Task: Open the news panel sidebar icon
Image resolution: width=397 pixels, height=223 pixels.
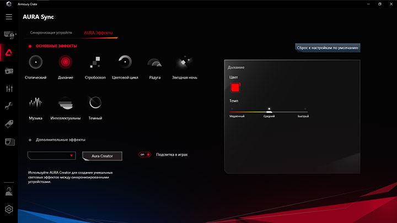Action: pyautogui.click(x=9, y=142)
